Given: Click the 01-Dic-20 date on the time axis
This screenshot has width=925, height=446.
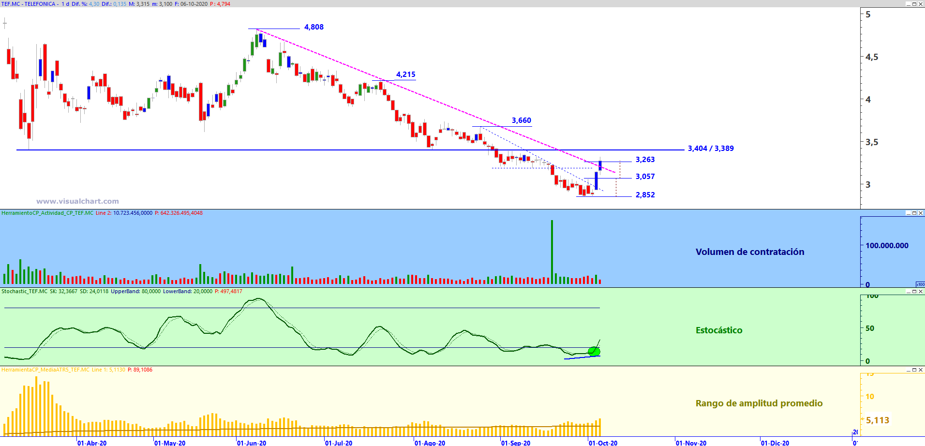Looking at the screenshot, I should pos(775,443).
